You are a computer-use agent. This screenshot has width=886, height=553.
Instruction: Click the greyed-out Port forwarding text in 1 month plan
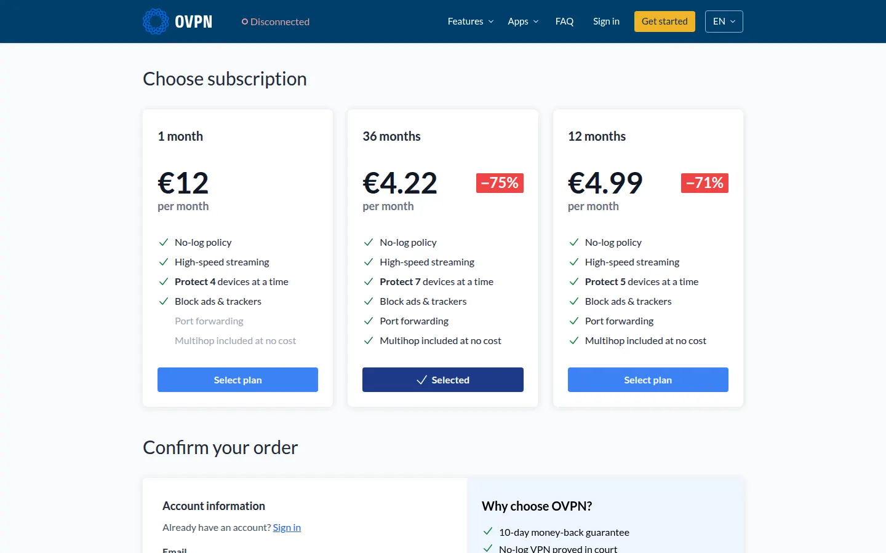click(x=209, y=321)
